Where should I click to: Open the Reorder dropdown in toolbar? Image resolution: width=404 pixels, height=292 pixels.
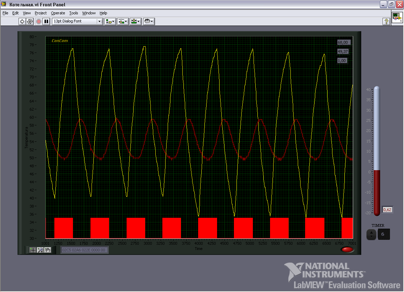pos(149,21)
